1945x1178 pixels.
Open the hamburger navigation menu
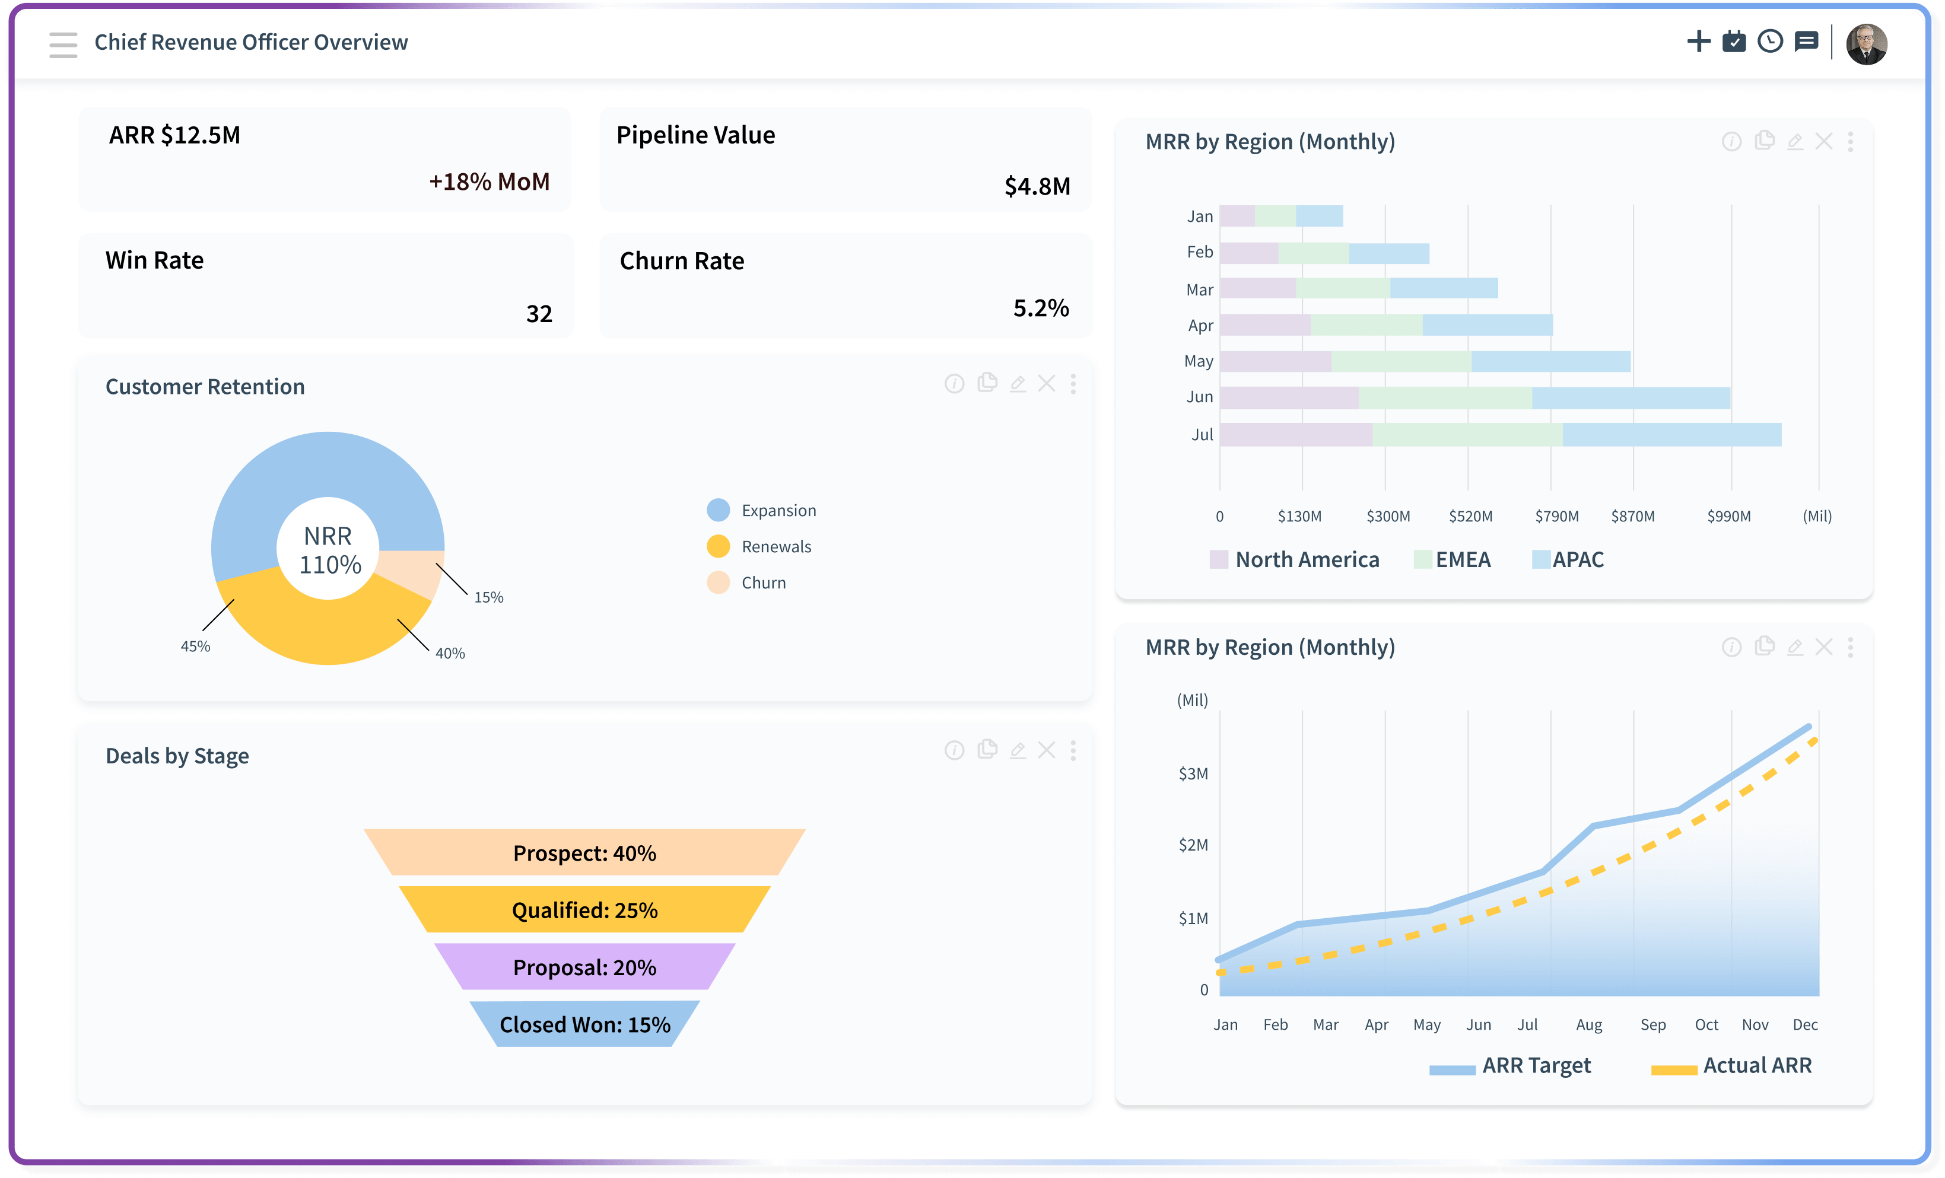63,44
